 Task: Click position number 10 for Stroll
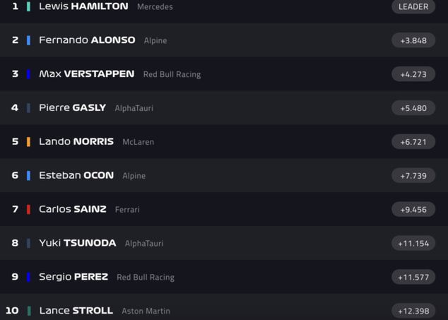[12, 311]
